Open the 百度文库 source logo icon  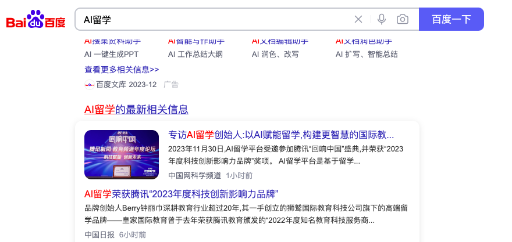click(x=89, y=85)
